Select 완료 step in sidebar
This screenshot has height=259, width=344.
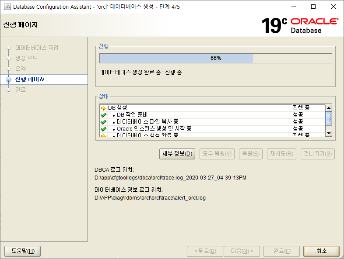tap(21, 90)
